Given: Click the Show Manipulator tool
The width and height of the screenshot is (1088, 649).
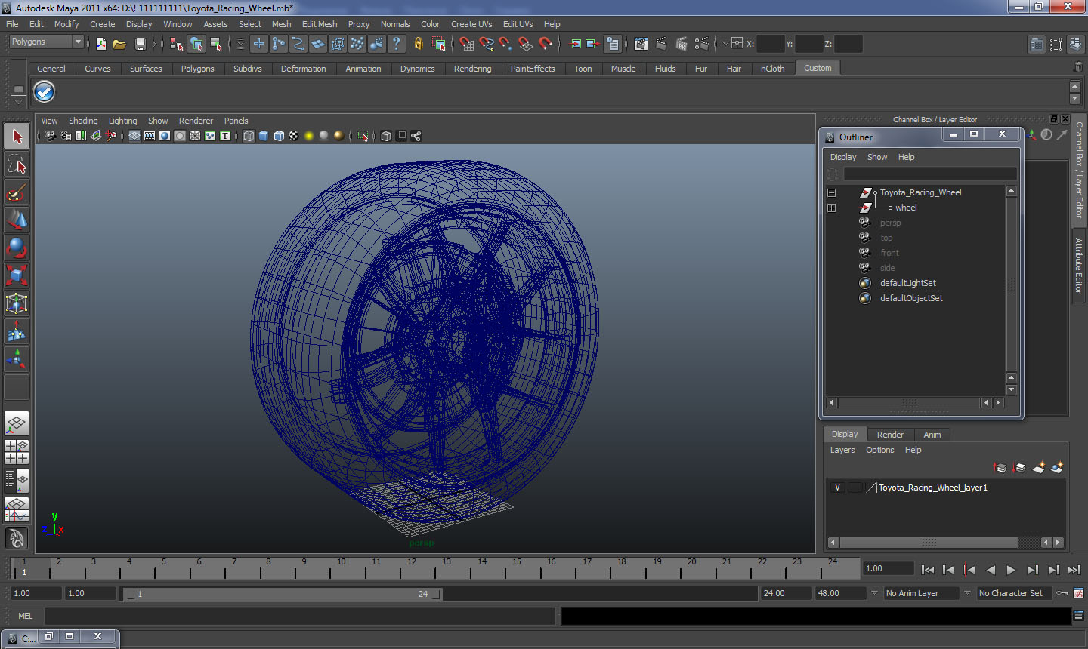Looking at the screenshot, I should click(17, 359).
